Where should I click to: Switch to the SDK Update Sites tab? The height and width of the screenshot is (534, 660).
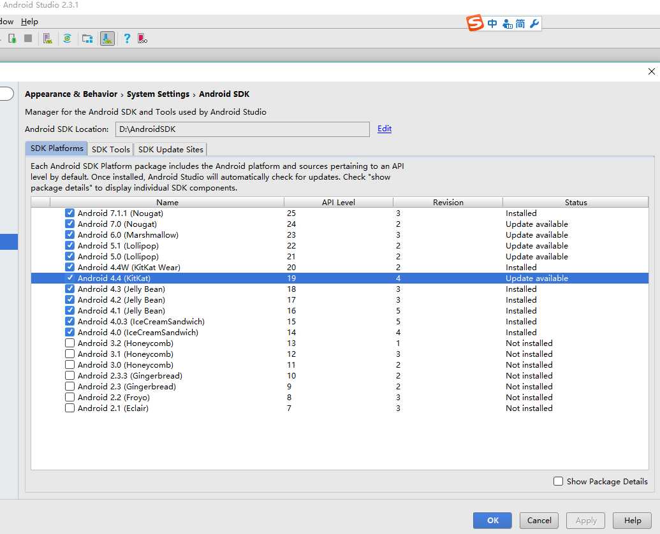[170, 149]
